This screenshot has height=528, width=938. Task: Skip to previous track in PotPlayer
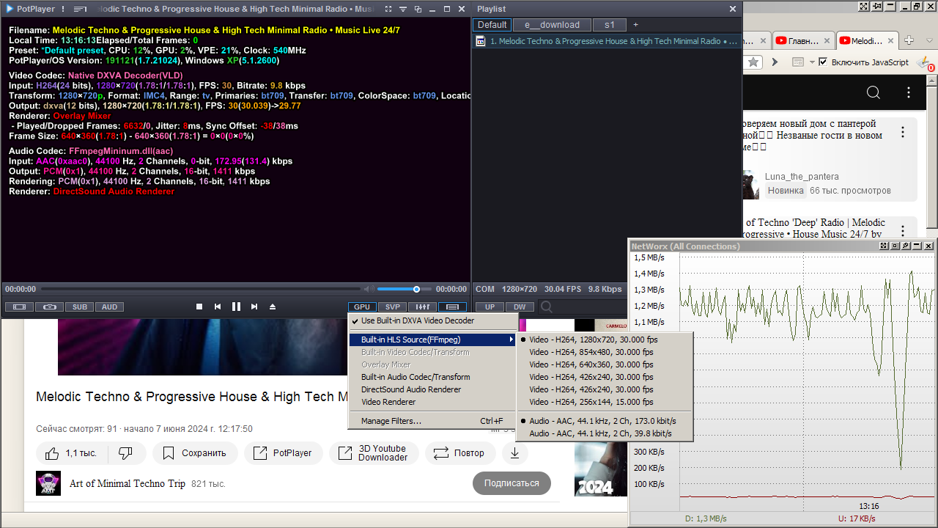click(218, 307)
